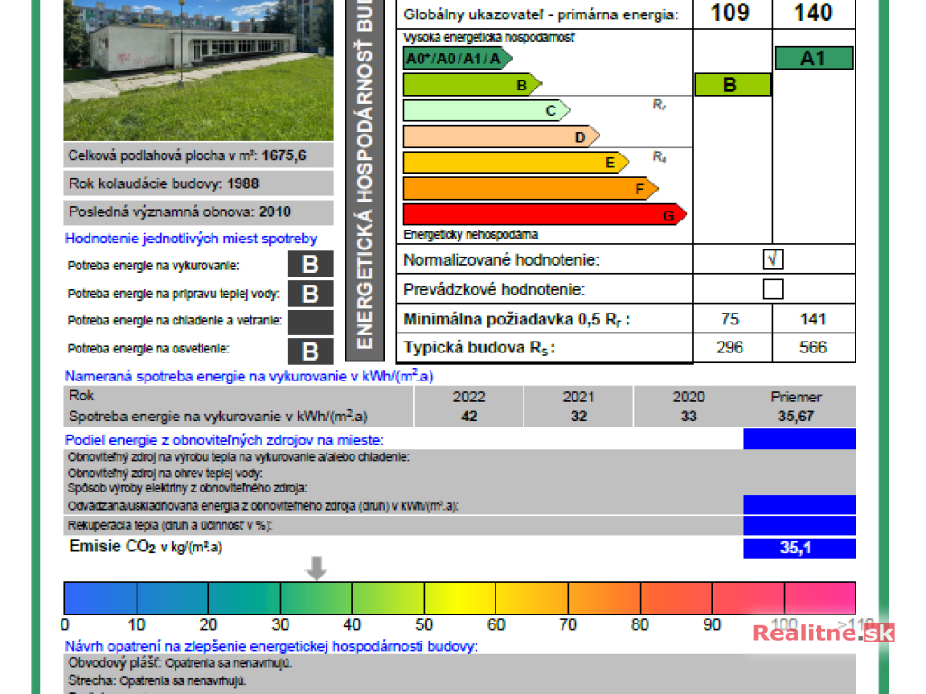Click 'Namerana spotreba energie na vykurovanie' heading
This screenshot has width=926, height=694.
coord(249,376)
